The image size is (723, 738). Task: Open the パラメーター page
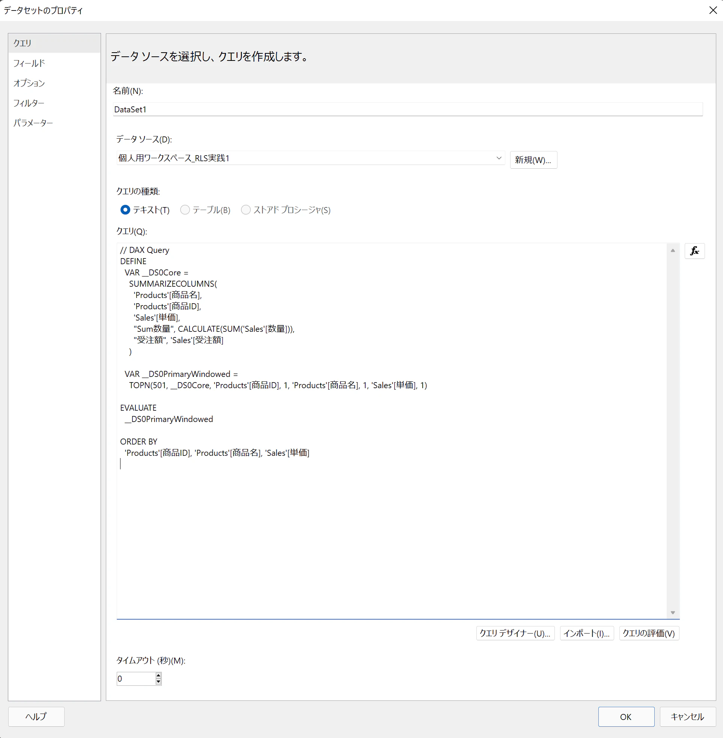coord(33,123)
